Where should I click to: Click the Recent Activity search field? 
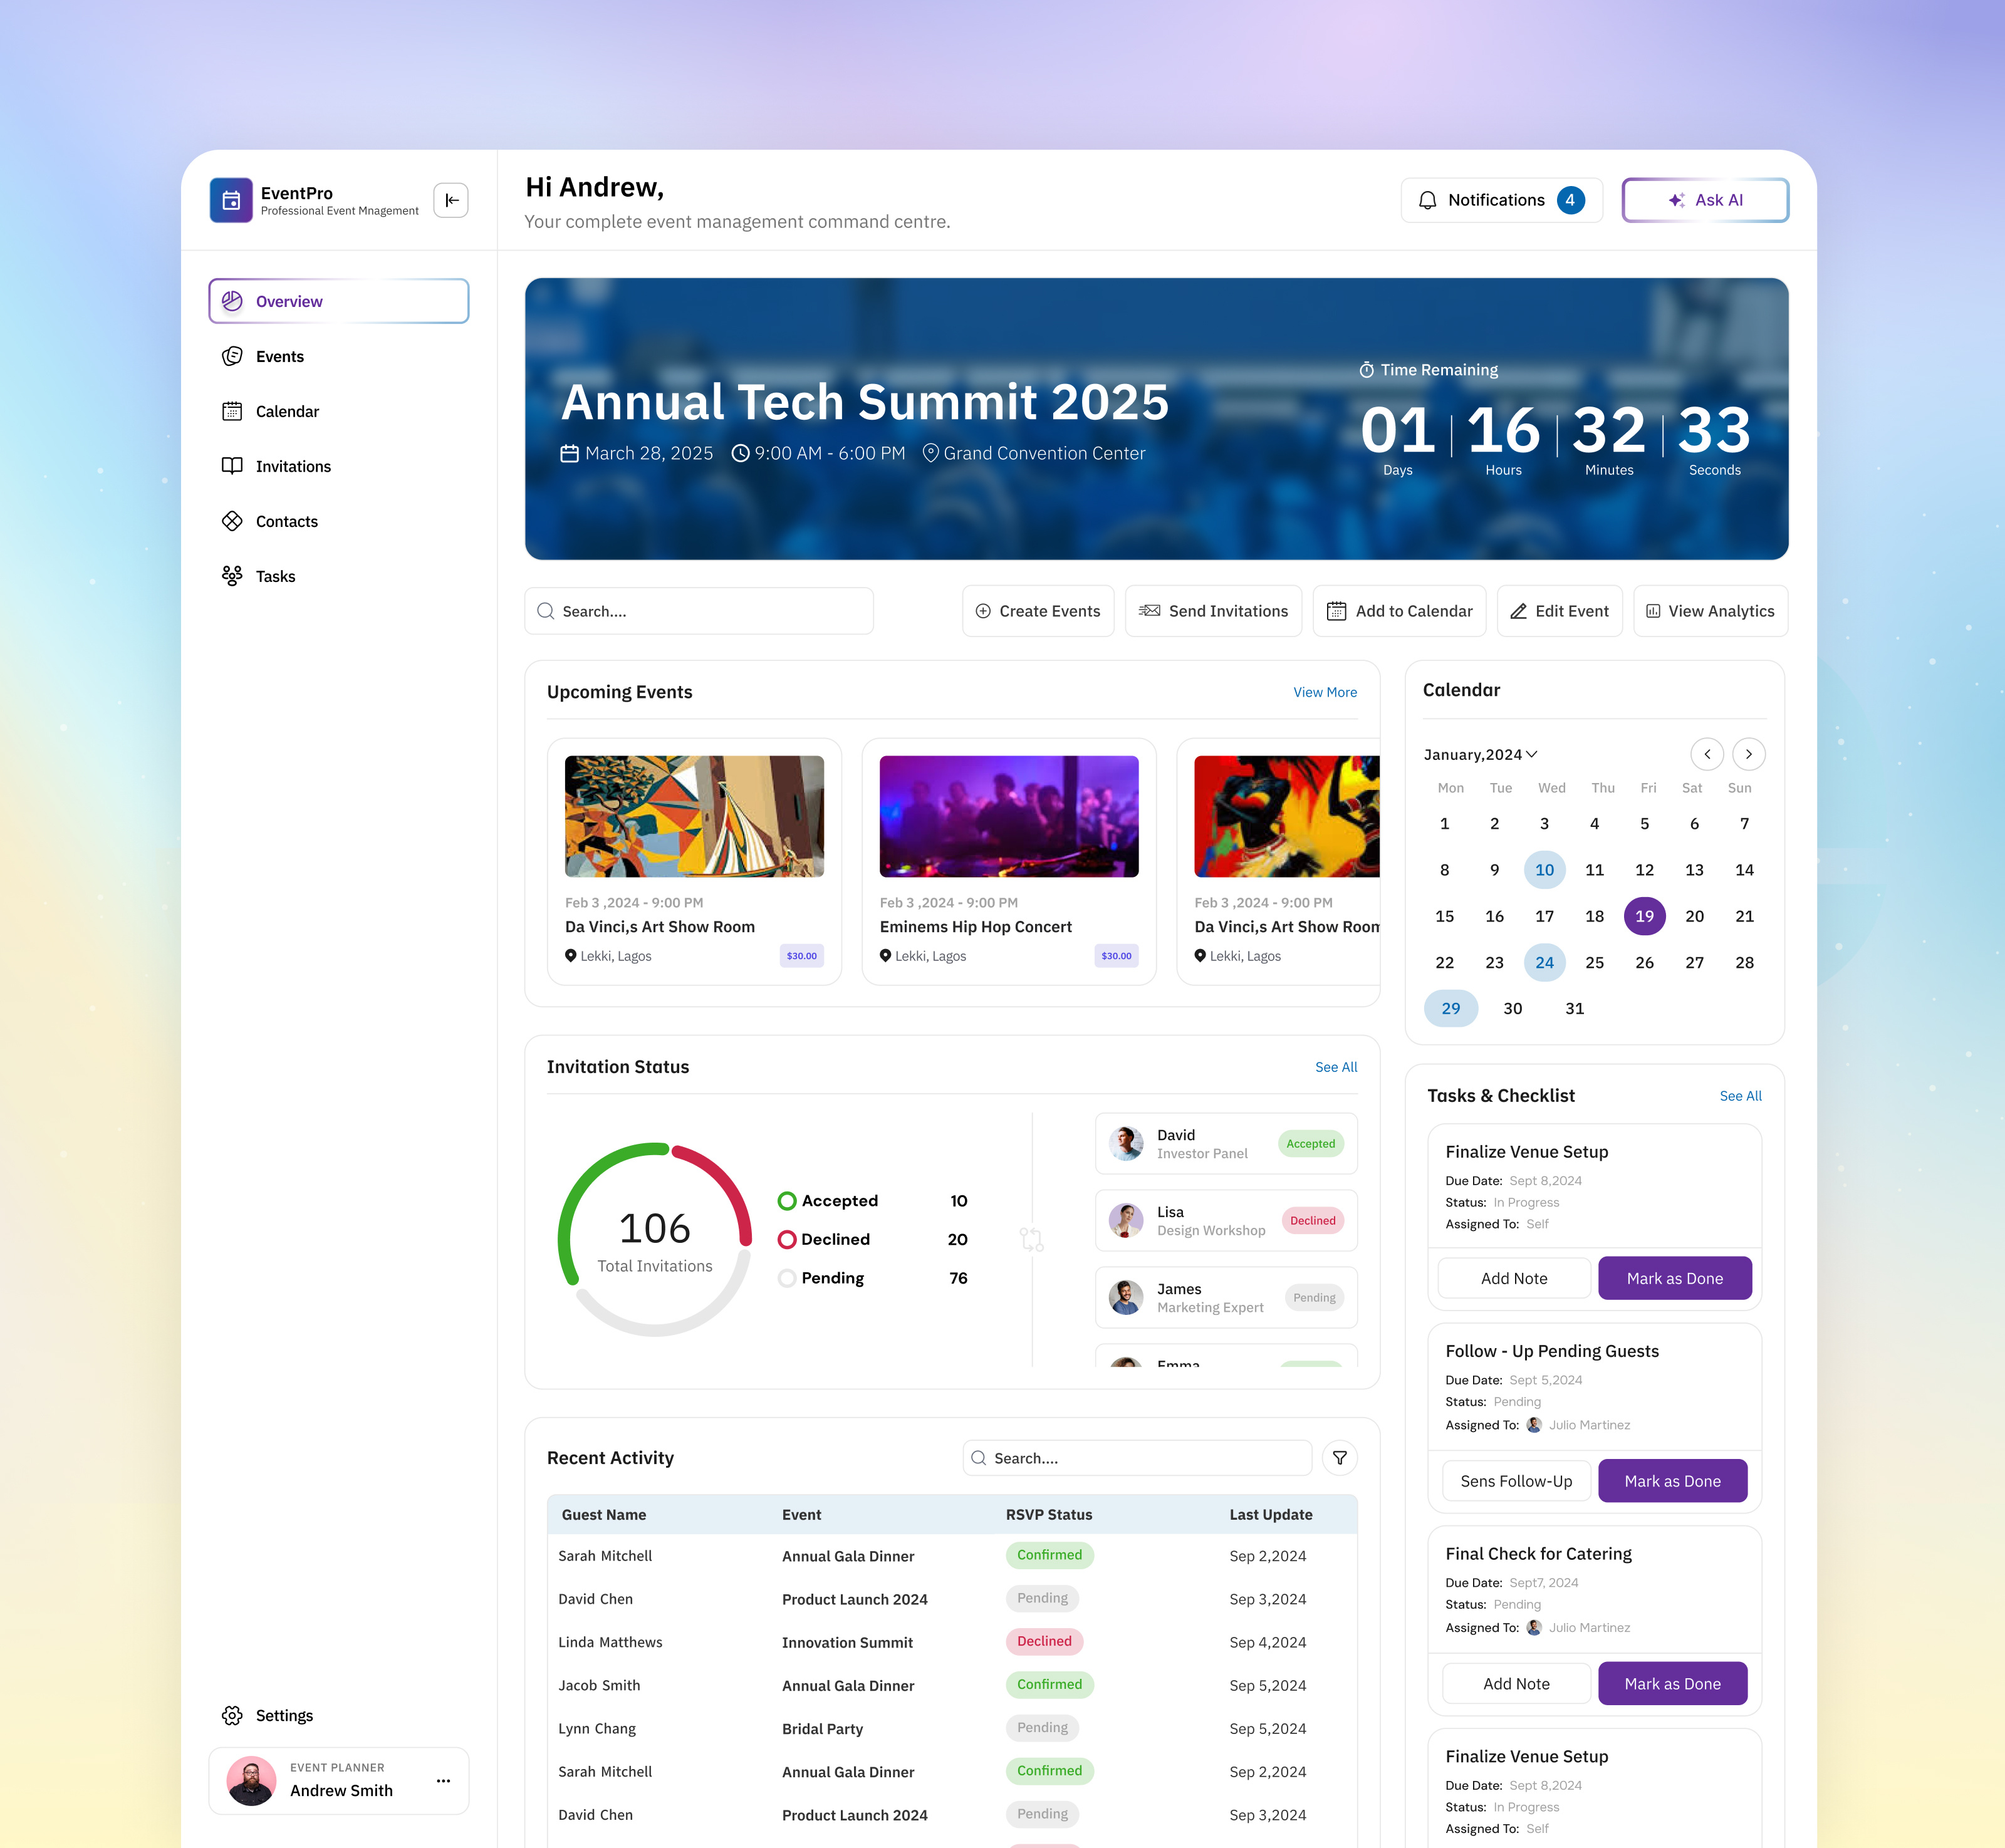[x=1137, y=1458]
